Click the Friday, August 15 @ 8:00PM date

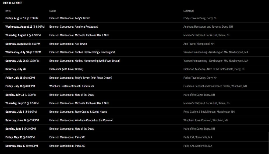click(22, 18)
